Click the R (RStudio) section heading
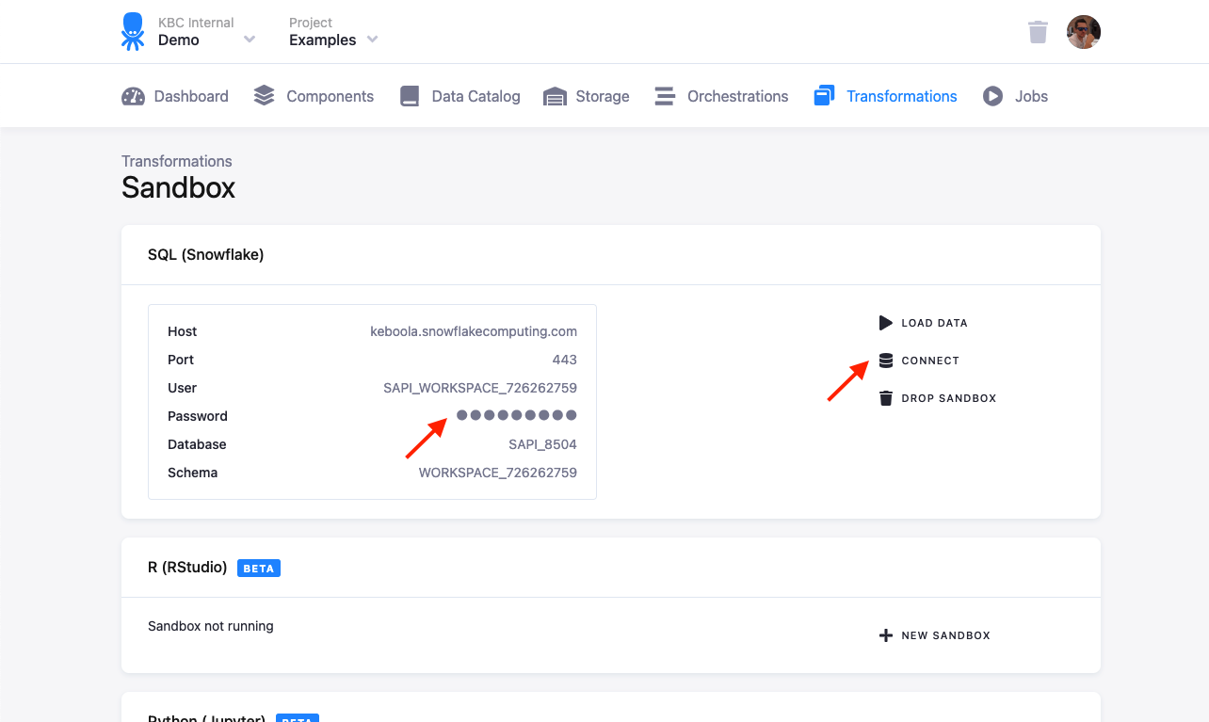1209x722 pixels. [x=187, y=567]
